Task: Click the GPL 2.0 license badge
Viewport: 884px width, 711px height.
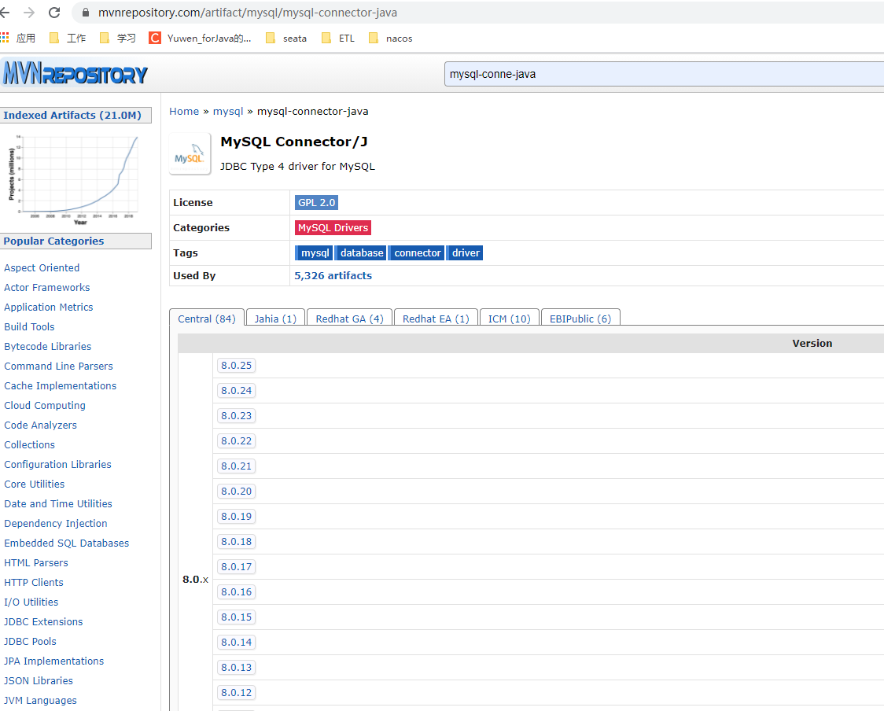Action: pyautogui.click(x=316, y=202)
